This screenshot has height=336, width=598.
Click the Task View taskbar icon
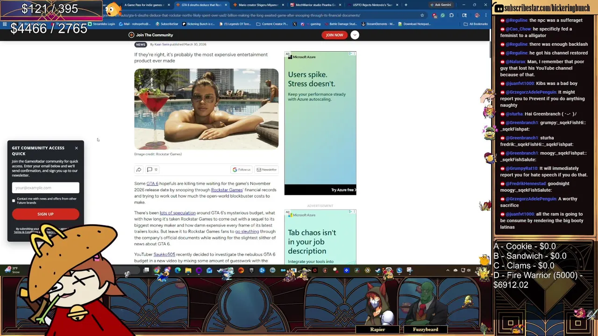(146, 270)
